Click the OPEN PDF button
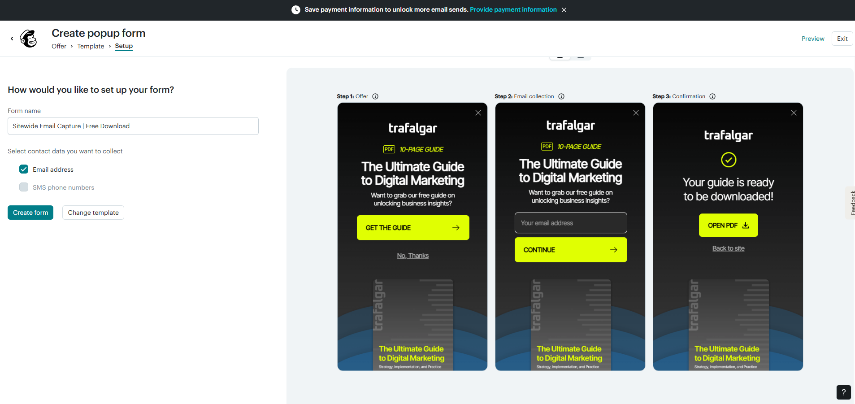This screenshot has width=855, height=404. [x=729, y=225]
